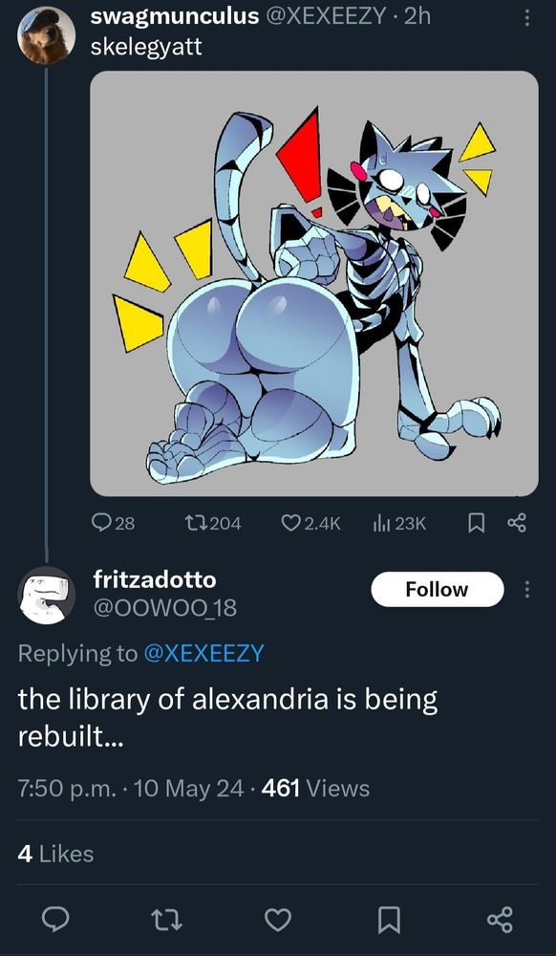This screenshot has width=556, height=956.
Task: View analytics showing 23K views
Action: [399, 523]
